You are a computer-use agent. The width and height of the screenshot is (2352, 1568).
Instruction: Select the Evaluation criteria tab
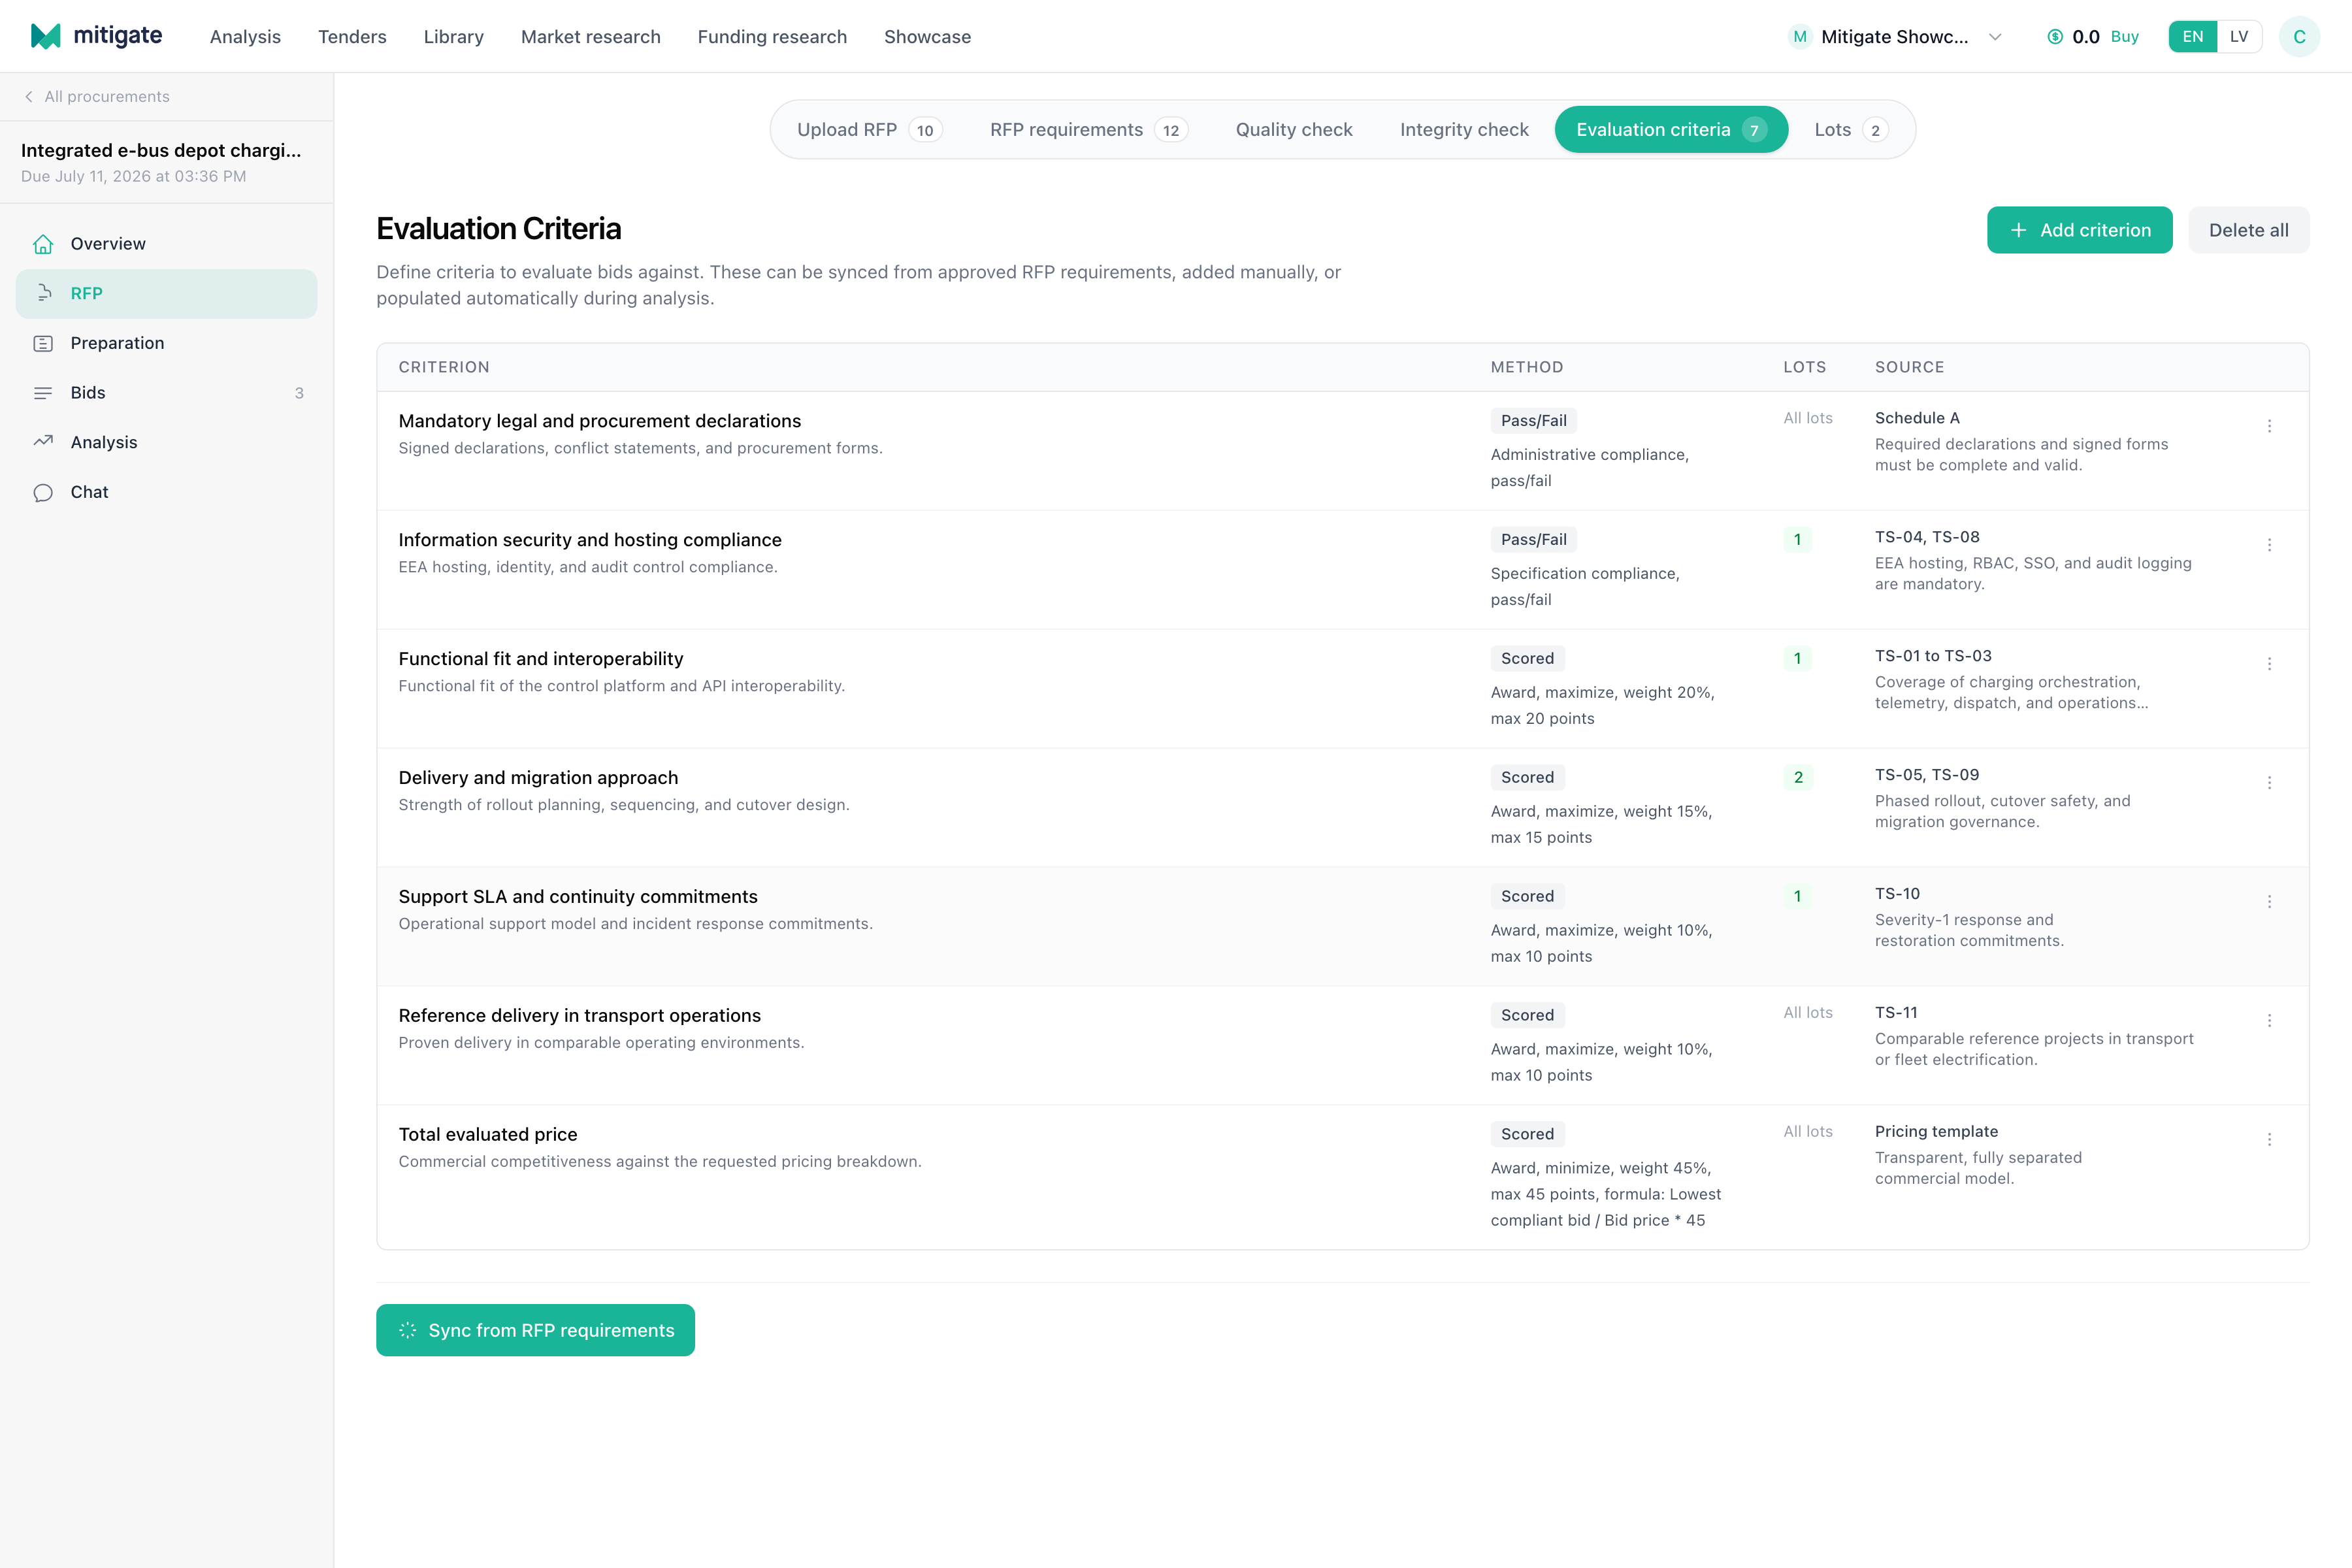click(x=1671, y=130)
